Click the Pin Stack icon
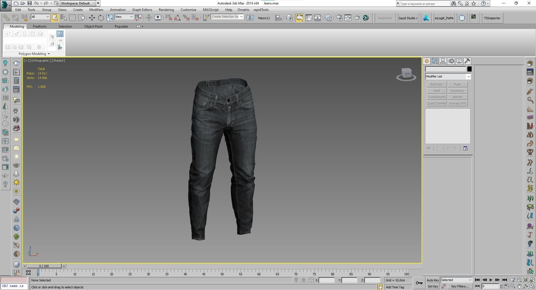Screen dimensions: 536x290 point(429,148)
